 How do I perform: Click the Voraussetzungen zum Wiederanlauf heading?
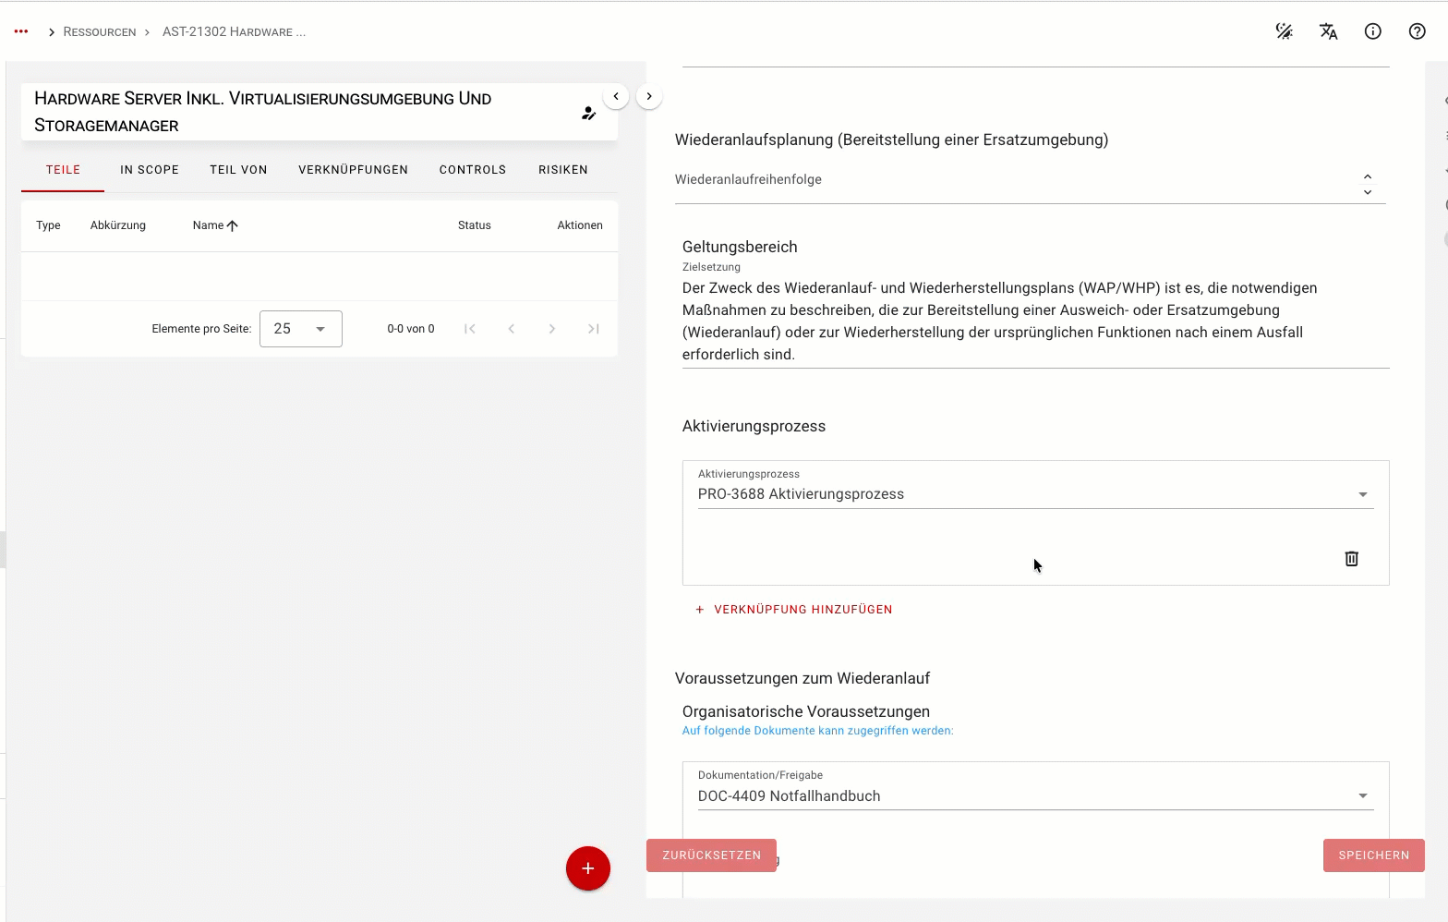pyautogui.click(x=802, y=678)
